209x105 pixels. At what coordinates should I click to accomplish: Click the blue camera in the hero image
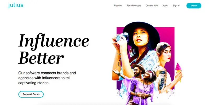pos(122,37)
